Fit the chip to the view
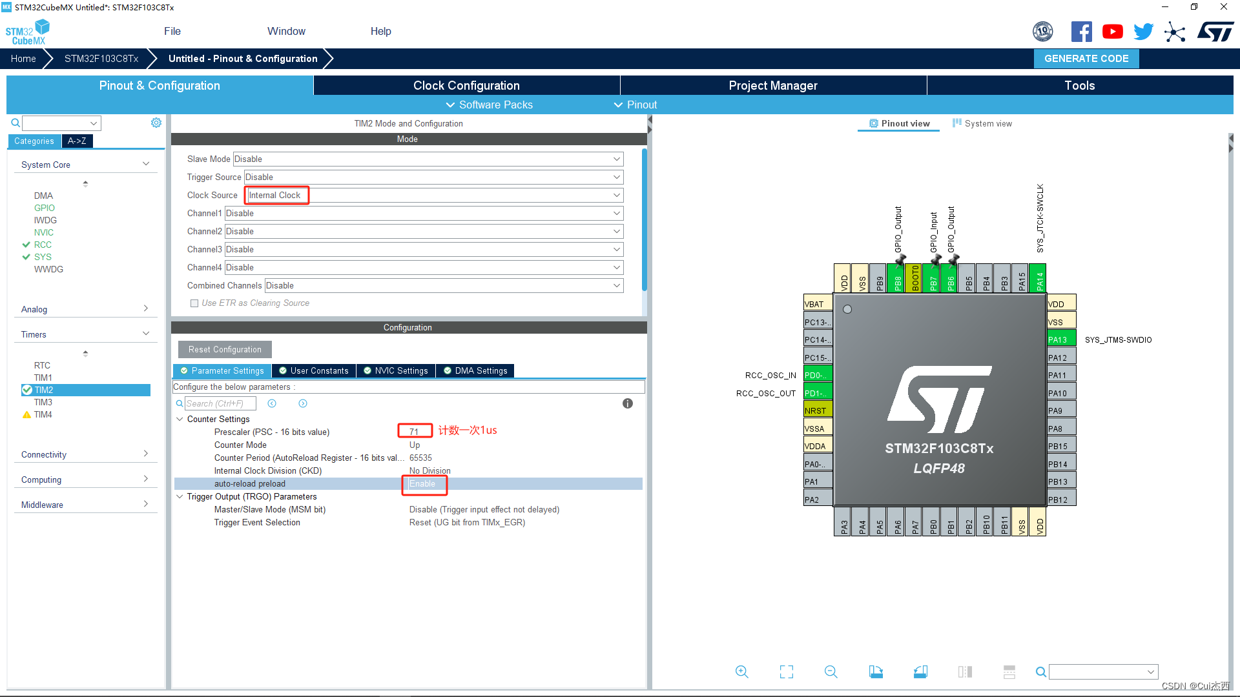Screen dimensions: 1240x697 [787, 672]
